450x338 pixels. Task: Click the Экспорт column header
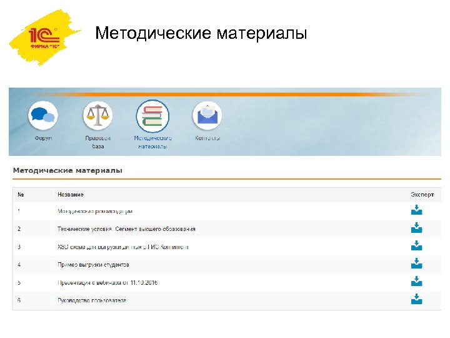(x=422, y=195)
